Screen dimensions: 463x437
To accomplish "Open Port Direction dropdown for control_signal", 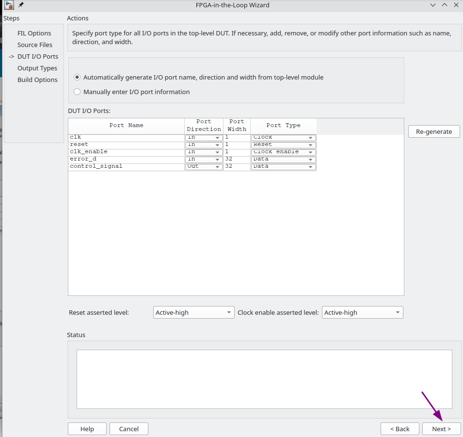I will (x=204, y=167).
